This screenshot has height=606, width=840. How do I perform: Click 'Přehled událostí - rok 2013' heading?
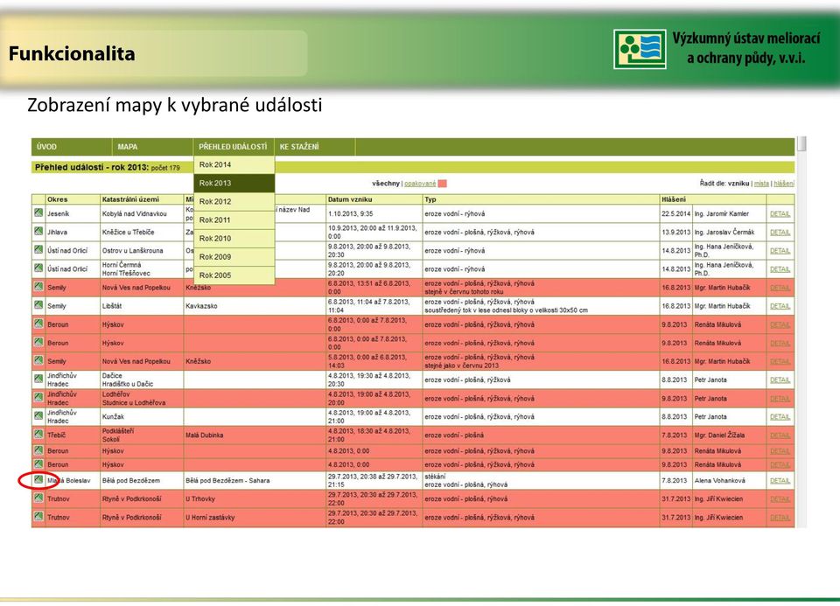tap(92, 168)
